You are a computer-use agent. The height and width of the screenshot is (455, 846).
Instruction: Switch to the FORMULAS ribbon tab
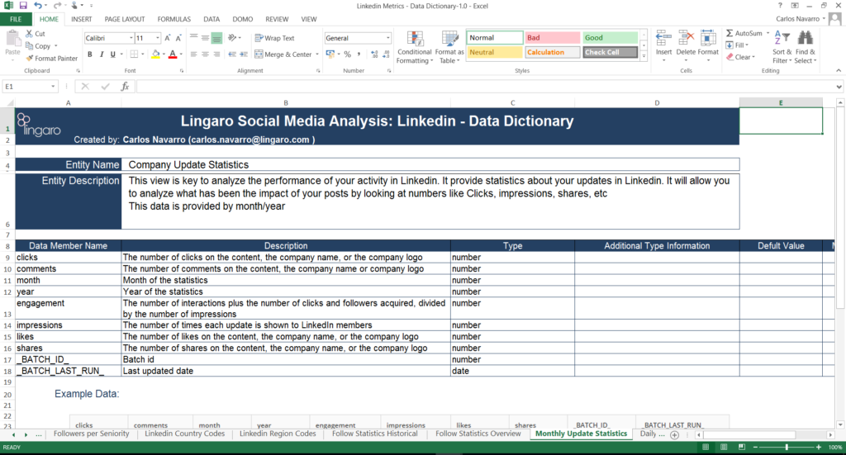pyautogui.click(x=173, y=19)
